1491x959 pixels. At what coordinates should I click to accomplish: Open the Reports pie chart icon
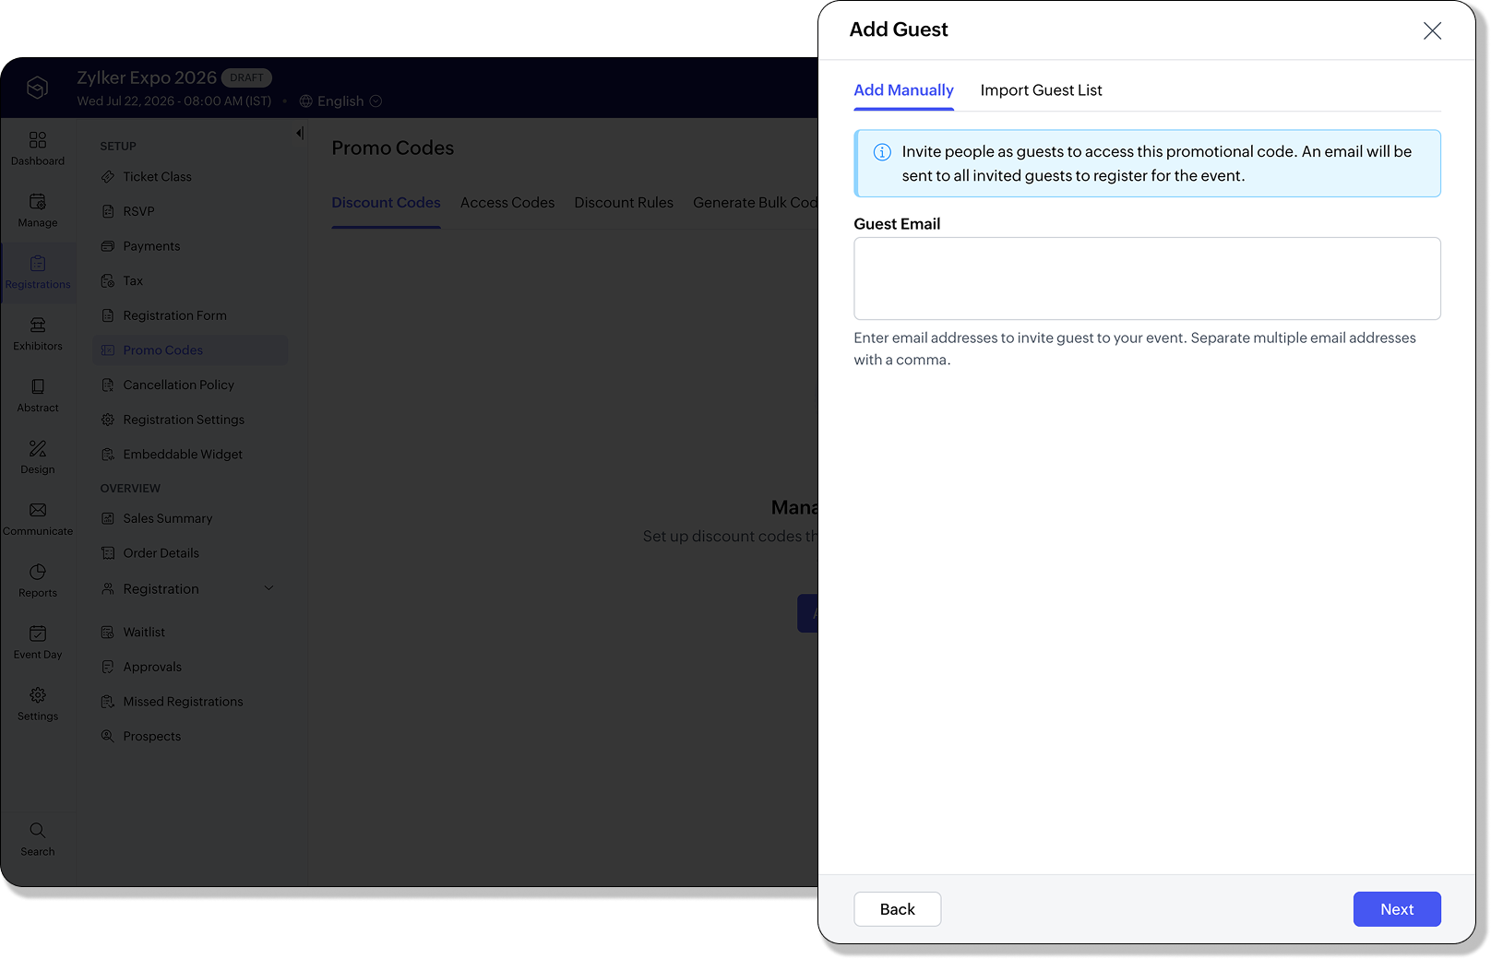38,572
